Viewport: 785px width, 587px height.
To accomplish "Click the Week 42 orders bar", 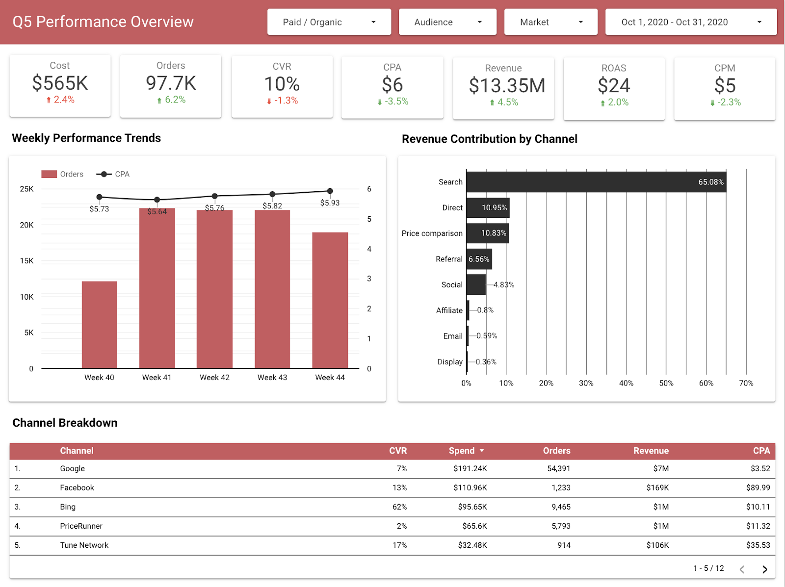I will 214,289.
